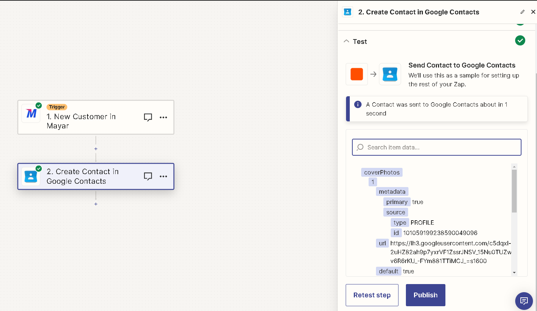Click the orange source app icon
This screenshot has height=311, width=537.
357,74
